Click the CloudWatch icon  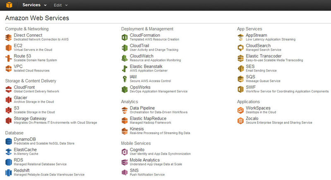point(125,58)
